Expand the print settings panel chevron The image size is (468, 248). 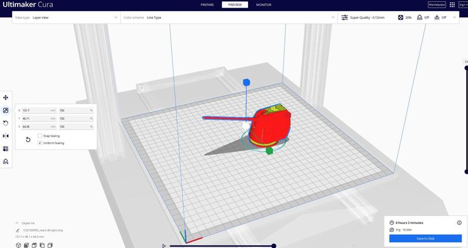[455, 18]
